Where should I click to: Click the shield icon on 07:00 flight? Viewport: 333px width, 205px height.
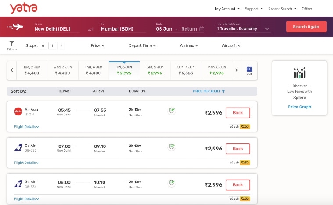pos(172,146)
